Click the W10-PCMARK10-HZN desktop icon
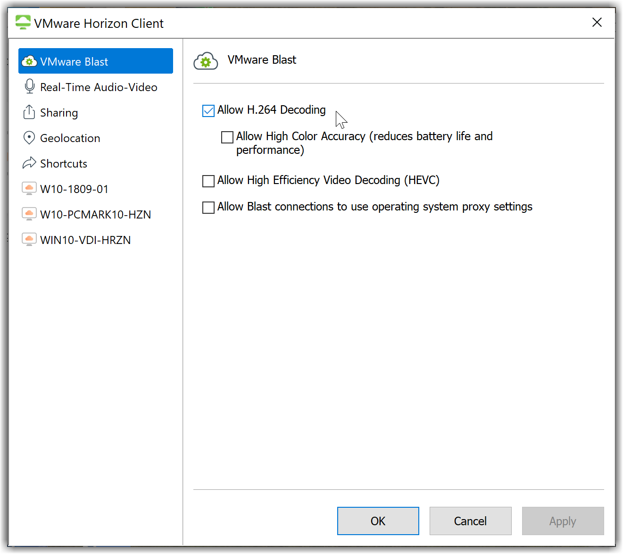The image size is (623, 554). [29, 214]
